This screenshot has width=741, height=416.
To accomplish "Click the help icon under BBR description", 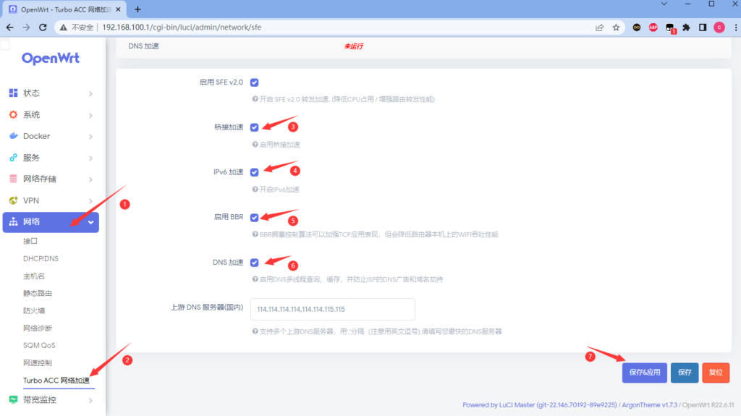I will 255,234.
